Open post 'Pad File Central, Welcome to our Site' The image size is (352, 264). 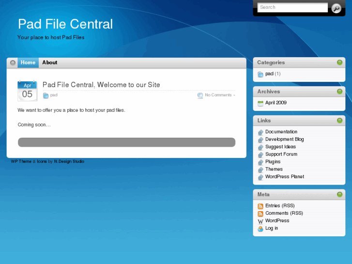tap(101, 85)
